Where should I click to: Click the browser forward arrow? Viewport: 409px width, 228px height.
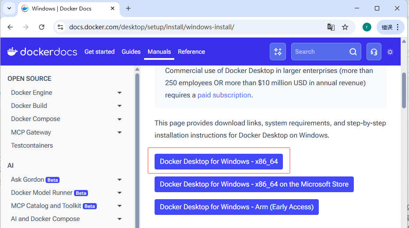(25, 27)
